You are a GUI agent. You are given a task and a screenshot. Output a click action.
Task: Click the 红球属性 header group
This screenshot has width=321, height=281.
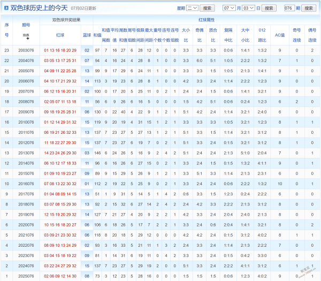point(207,20)
